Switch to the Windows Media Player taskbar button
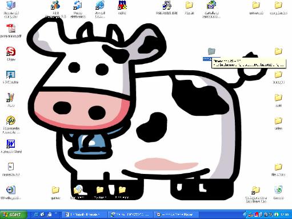Viewport: 292px width, 219px height. (177, 214)
